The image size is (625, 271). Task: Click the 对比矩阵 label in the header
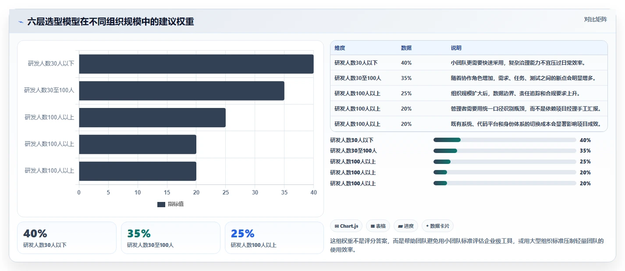596,19
